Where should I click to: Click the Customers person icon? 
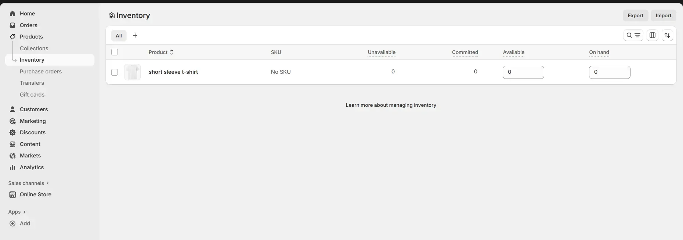(x=12, y=109)
